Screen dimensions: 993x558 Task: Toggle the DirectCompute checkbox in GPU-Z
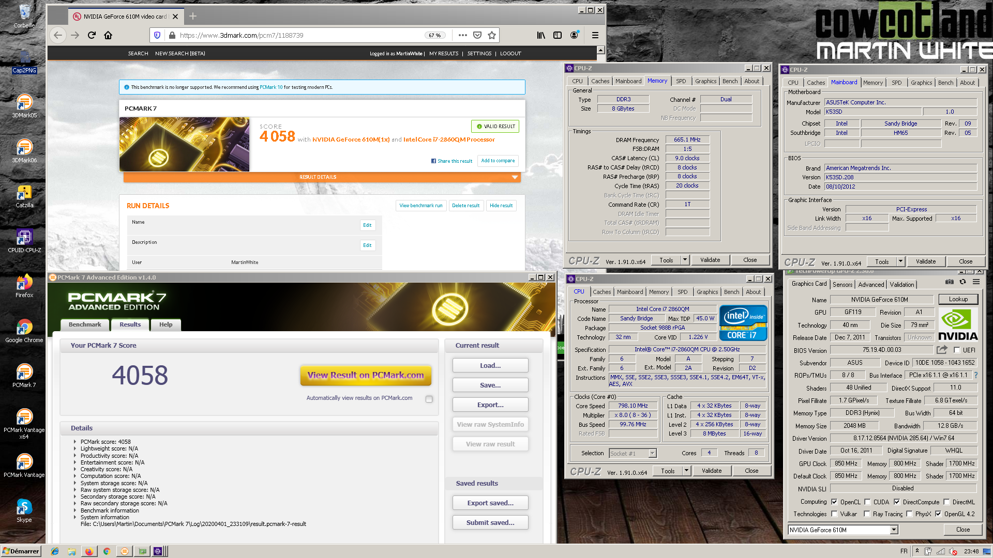(897, 502)
